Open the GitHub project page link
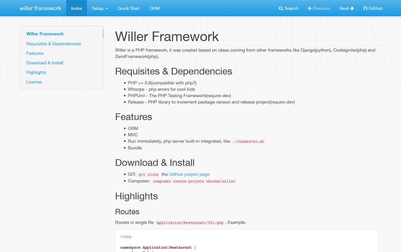 coord(189,174)
